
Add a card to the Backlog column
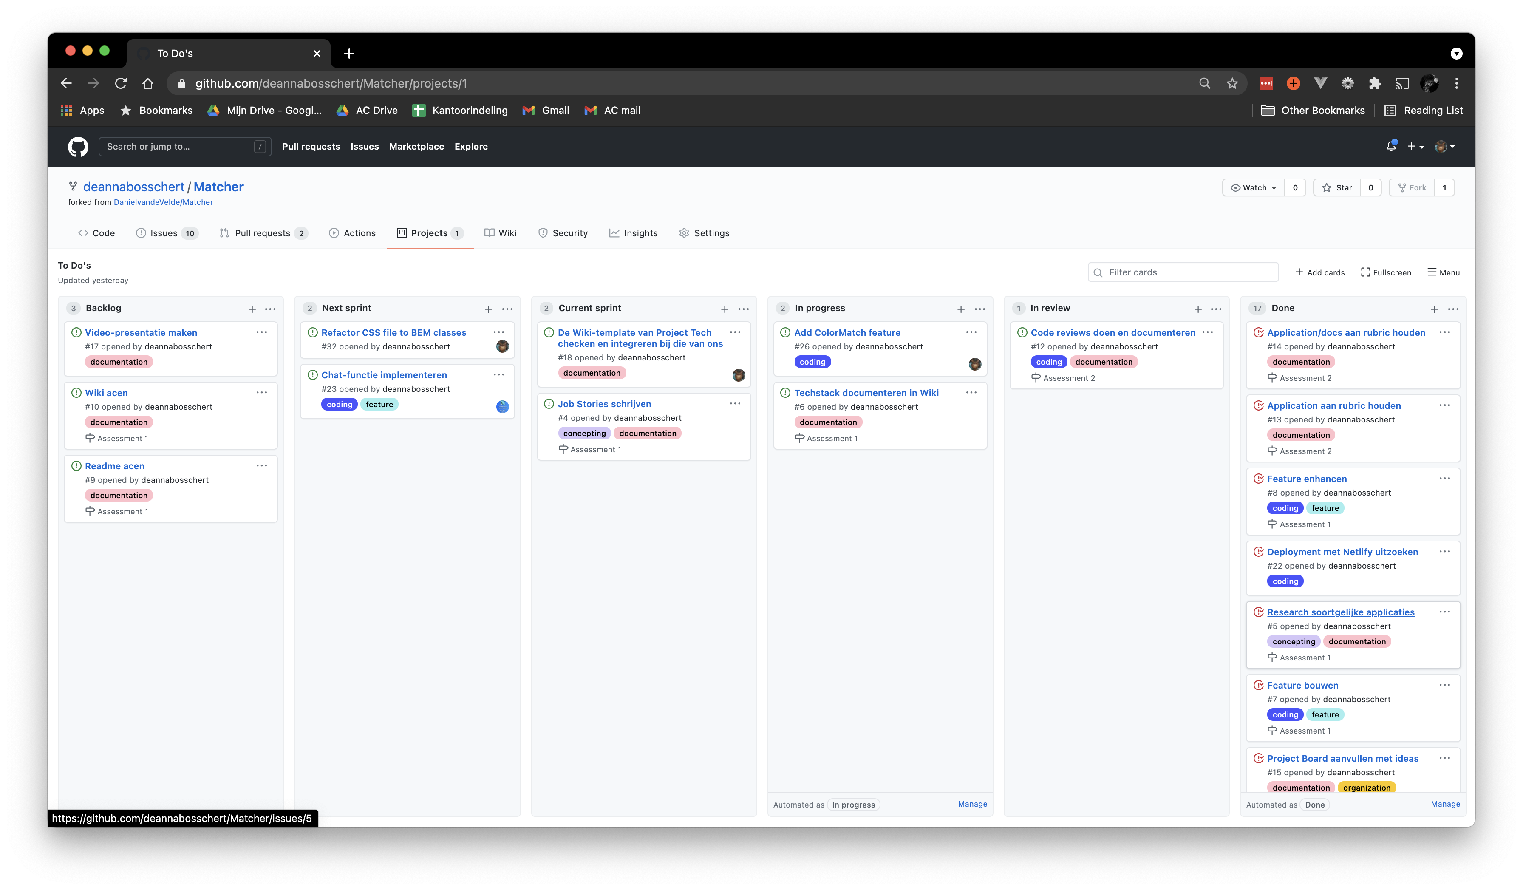252,309
